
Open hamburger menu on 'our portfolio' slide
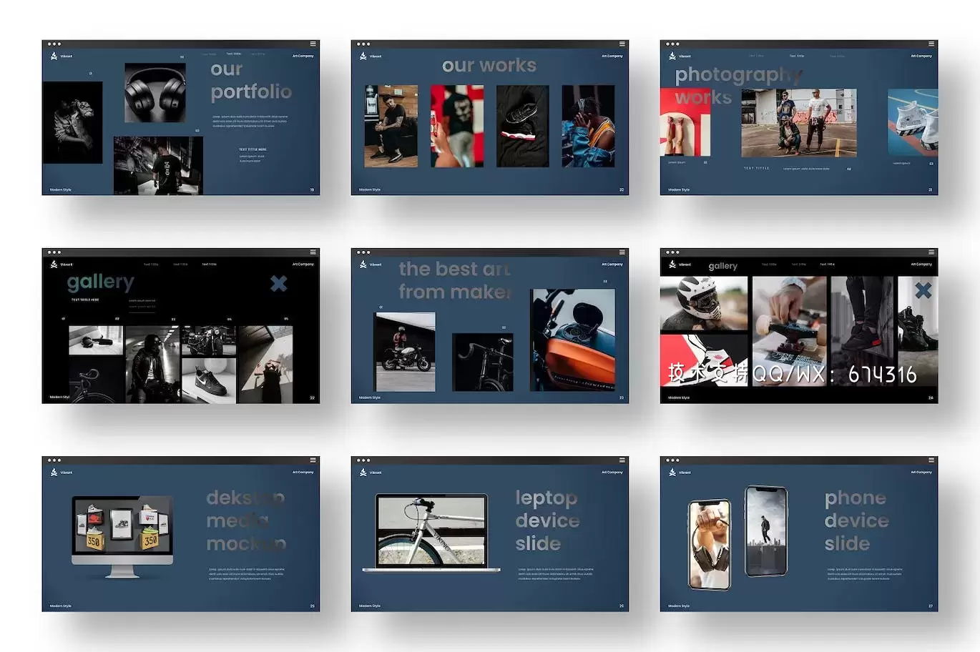[x=313, y=44]
